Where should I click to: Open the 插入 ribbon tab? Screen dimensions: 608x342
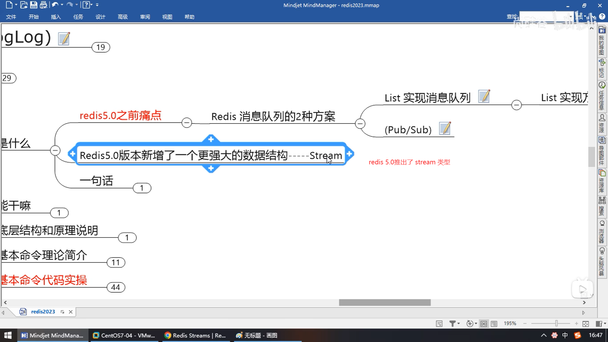[56, 17]
